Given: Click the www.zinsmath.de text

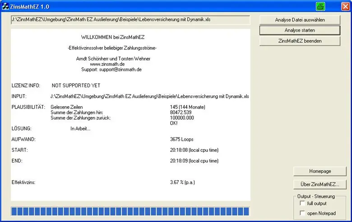Looking at the screenshot, I should tap(107, 64).
